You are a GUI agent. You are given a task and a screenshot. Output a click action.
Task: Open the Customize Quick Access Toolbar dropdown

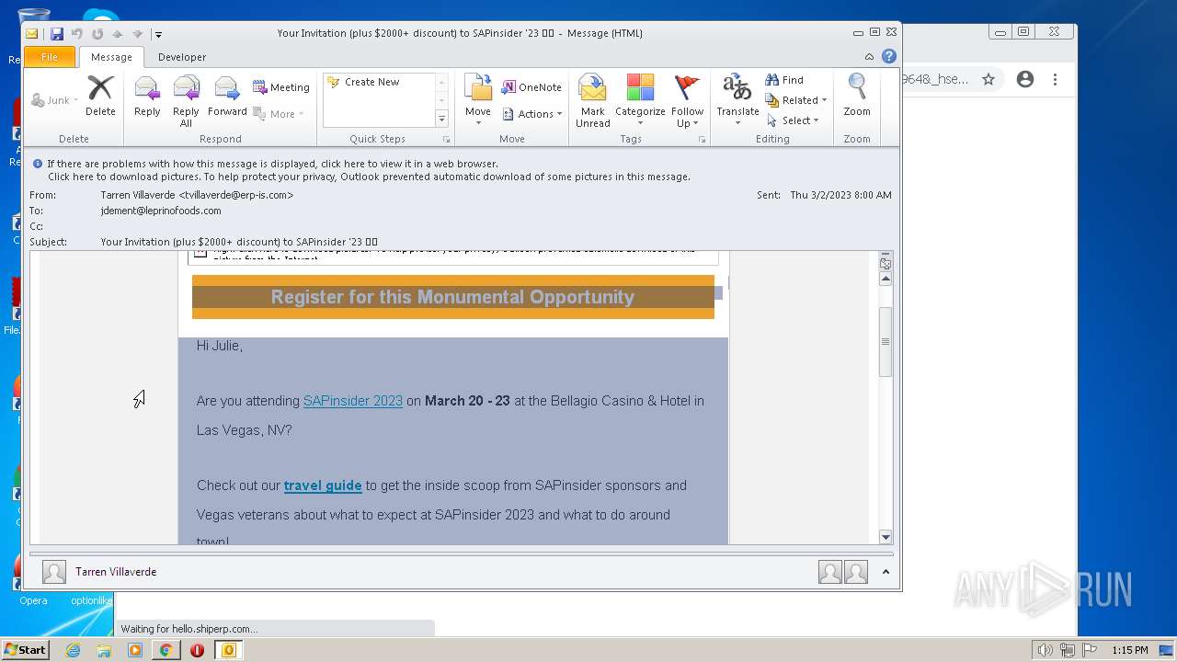(158, 34)
